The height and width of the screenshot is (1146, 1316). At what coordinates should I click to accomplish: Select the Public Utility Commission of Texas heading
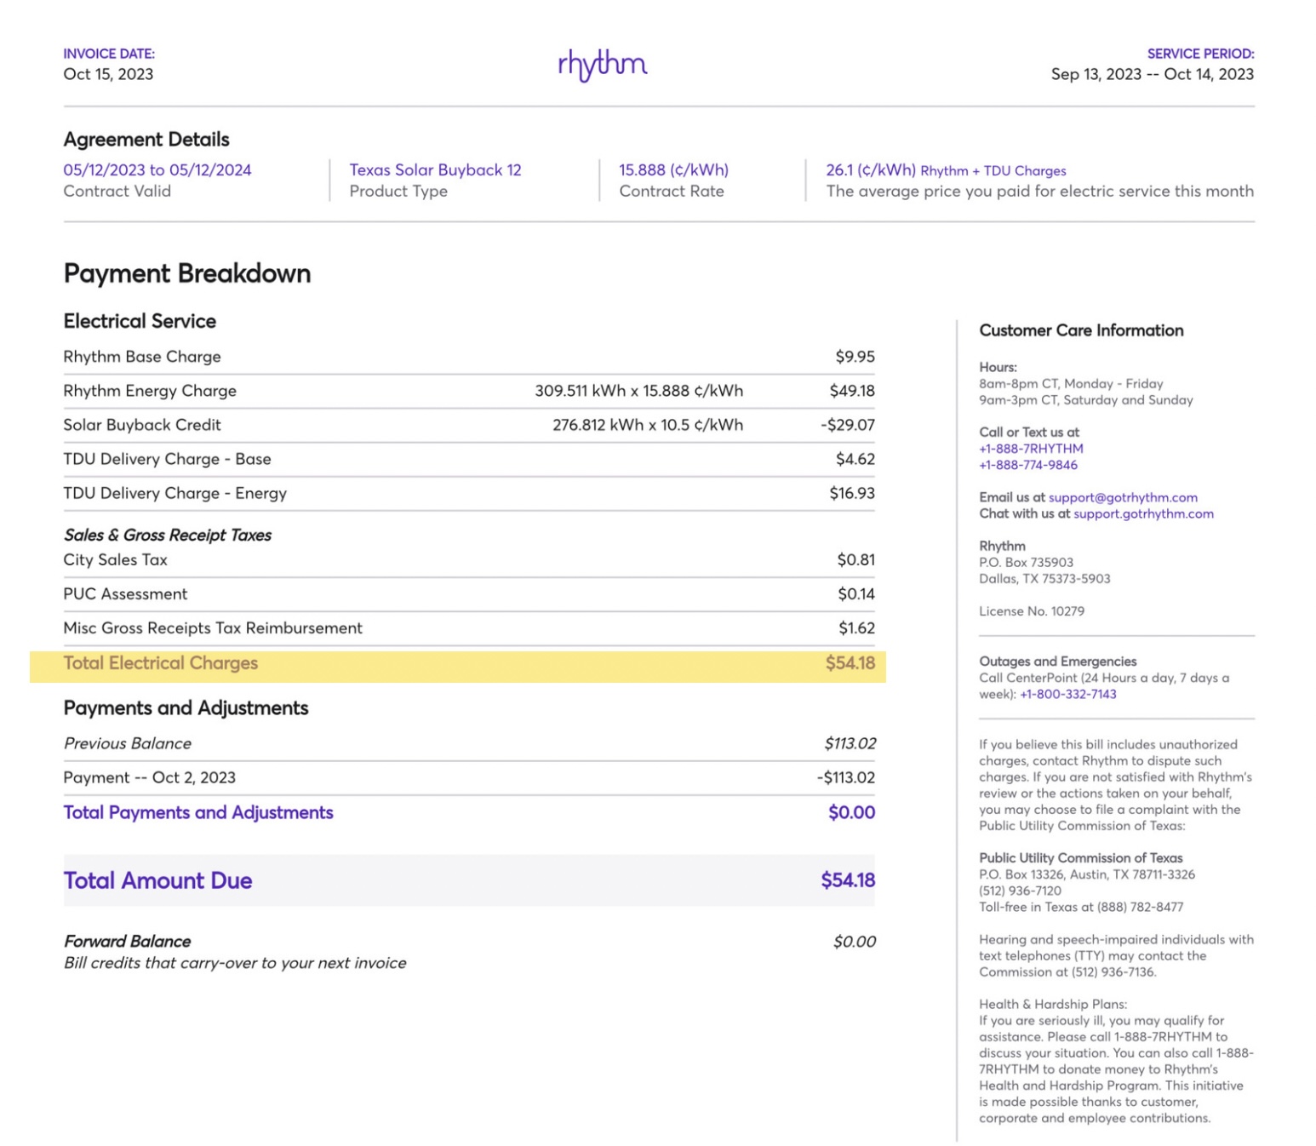pyautogui.click(x=1081, y=858)
